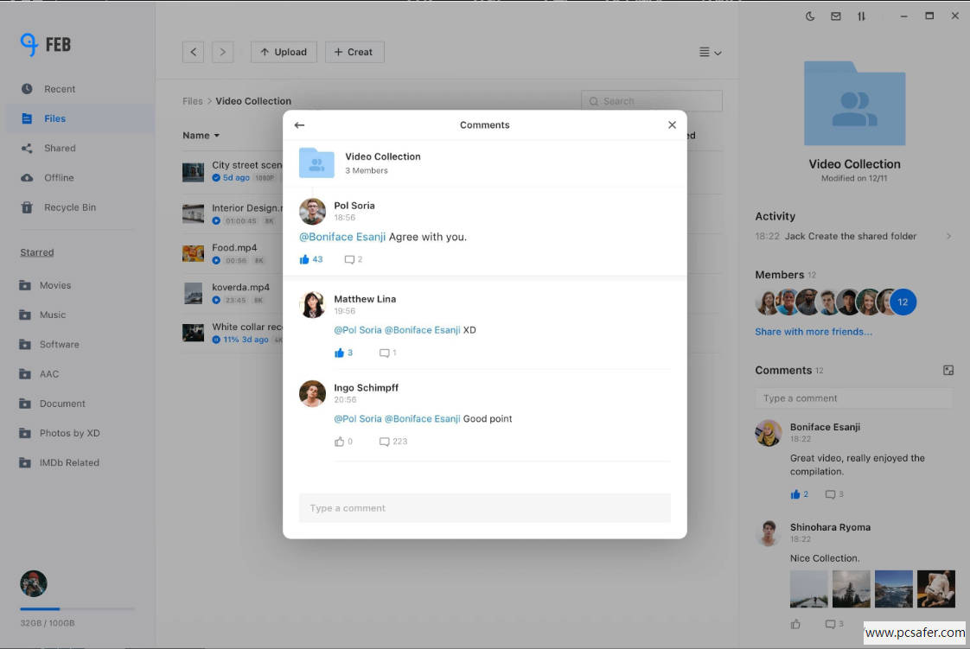Open the mail inbox icon
Screen dimensions: 970x649
[836, 16]
